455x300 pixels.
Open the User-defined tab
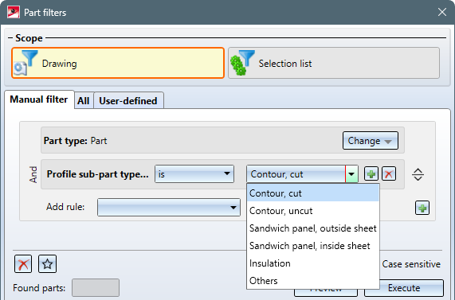(x=128, y=100)
